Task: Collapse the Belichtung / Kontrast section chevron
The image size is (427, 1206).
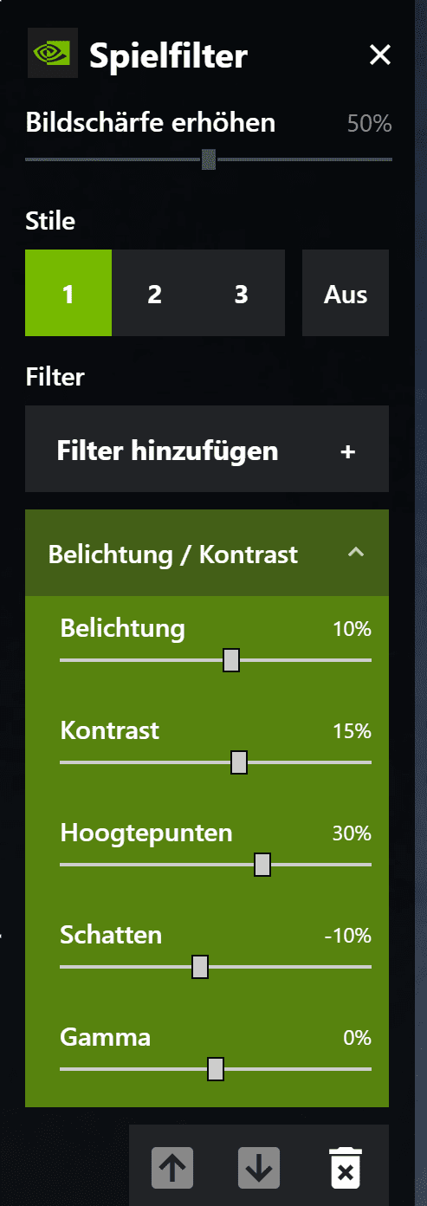Action: (355, 553)
